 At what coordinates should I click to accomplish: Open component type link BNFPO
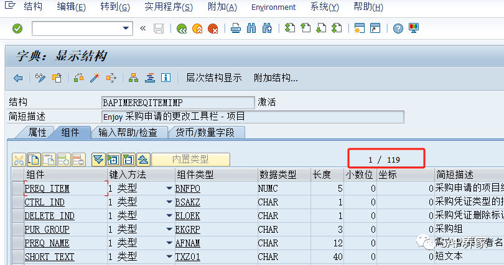(x=188, y=189)
